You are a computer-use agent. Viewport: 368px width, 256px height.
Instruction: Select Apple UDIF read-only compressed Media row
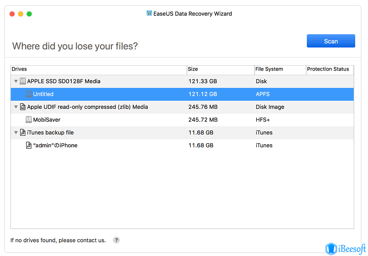[182, 107]
